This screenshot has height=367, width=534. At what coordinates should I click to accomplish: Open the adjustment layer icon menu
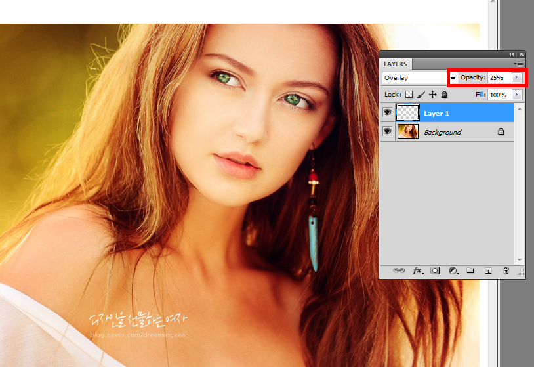(453, 270)
